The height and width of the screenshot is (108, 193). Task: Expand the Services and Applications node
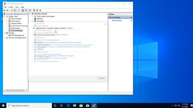coord(5,38)
